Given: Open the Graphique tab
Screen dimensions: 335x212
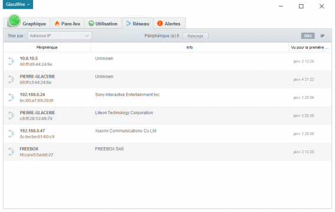Looking at the screenshot, I should [x=27, y=23].
